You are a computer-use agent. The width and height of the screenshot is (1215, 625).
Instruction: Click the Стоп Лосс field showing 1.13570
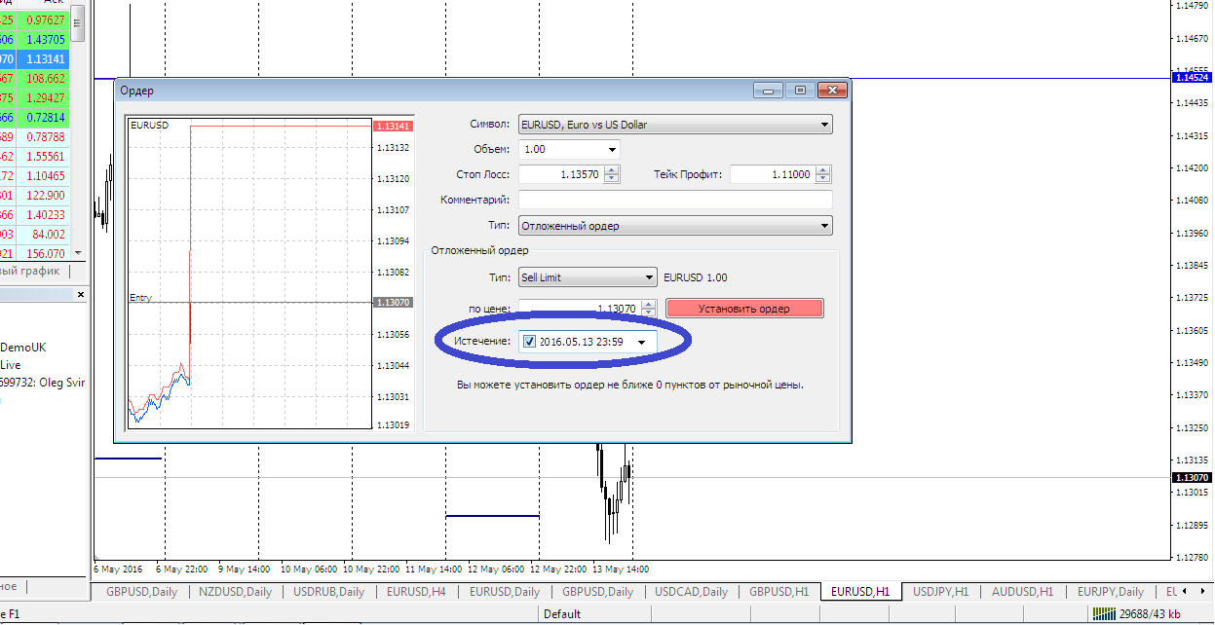561,174
